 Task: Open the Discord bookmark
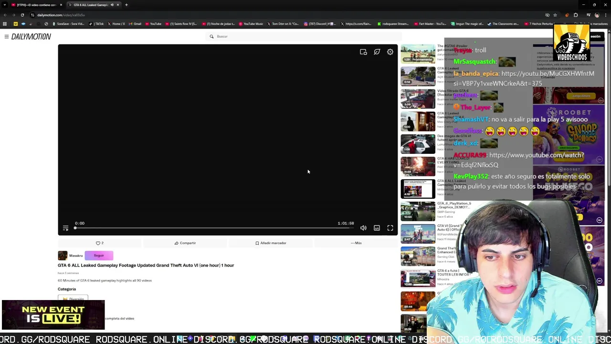[x=320, y=24]
